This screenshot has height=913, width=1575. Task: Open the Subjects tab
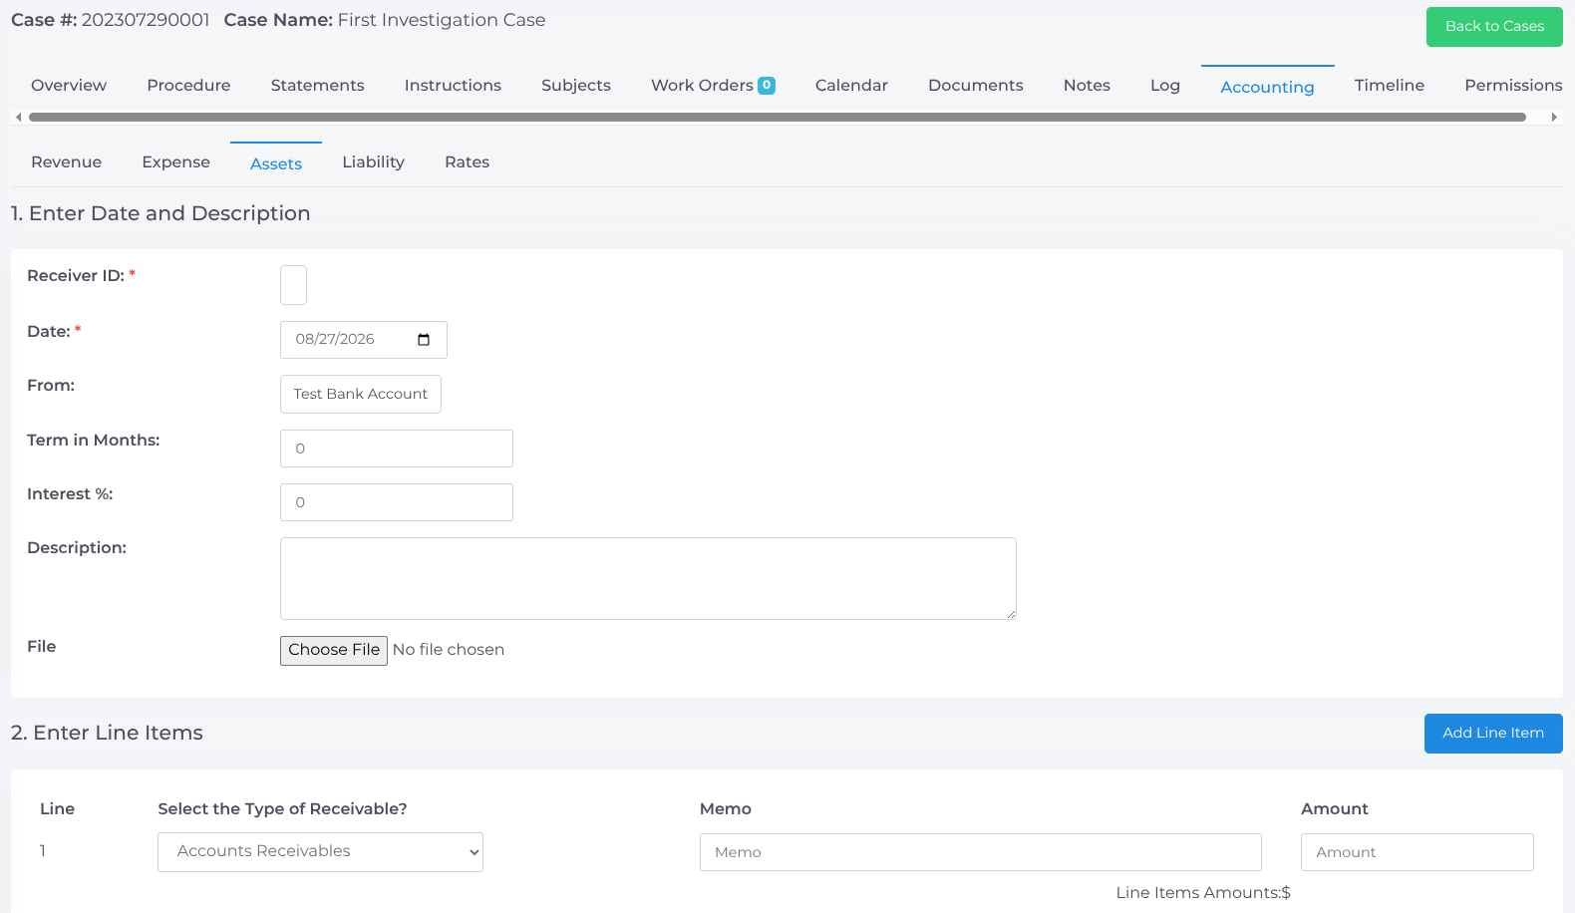(x=576, y=86)
